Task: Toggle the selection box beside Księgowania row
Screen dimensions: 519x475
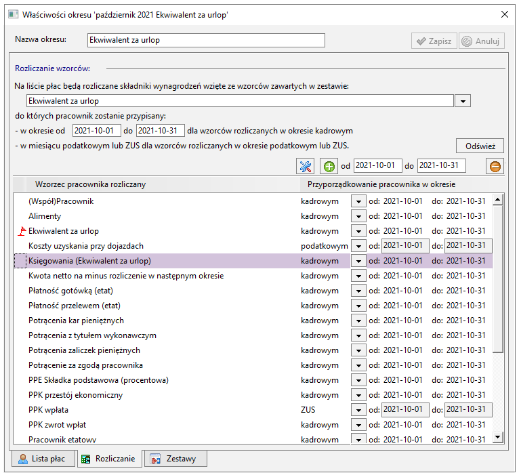Action: (20, 261)
